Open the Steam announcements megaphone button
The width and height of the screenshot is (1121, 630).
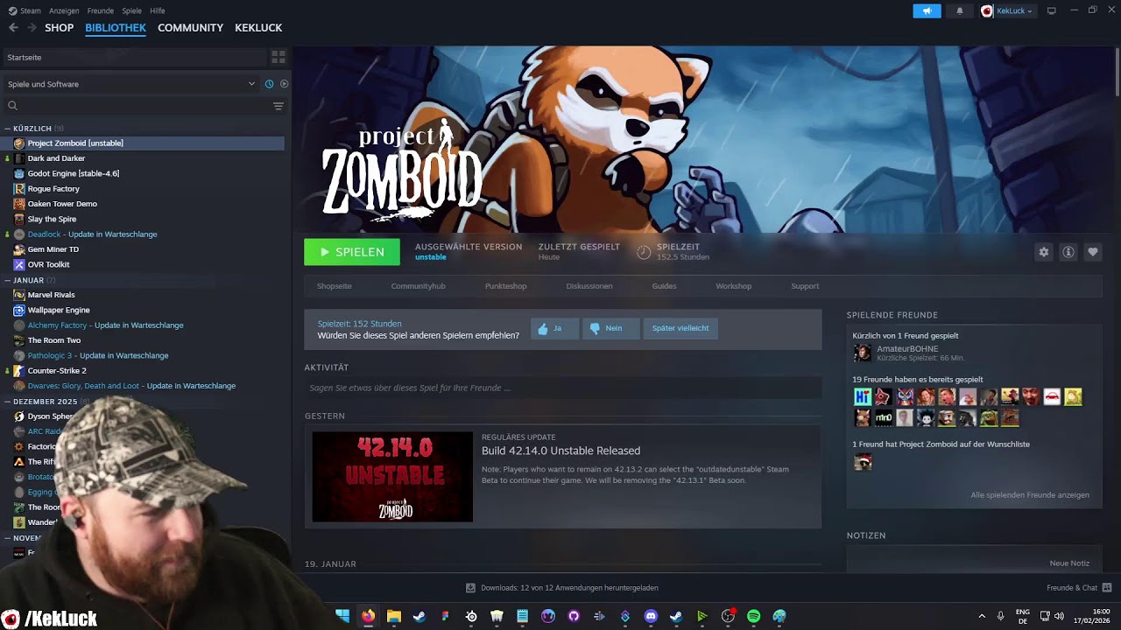point(927,10)
